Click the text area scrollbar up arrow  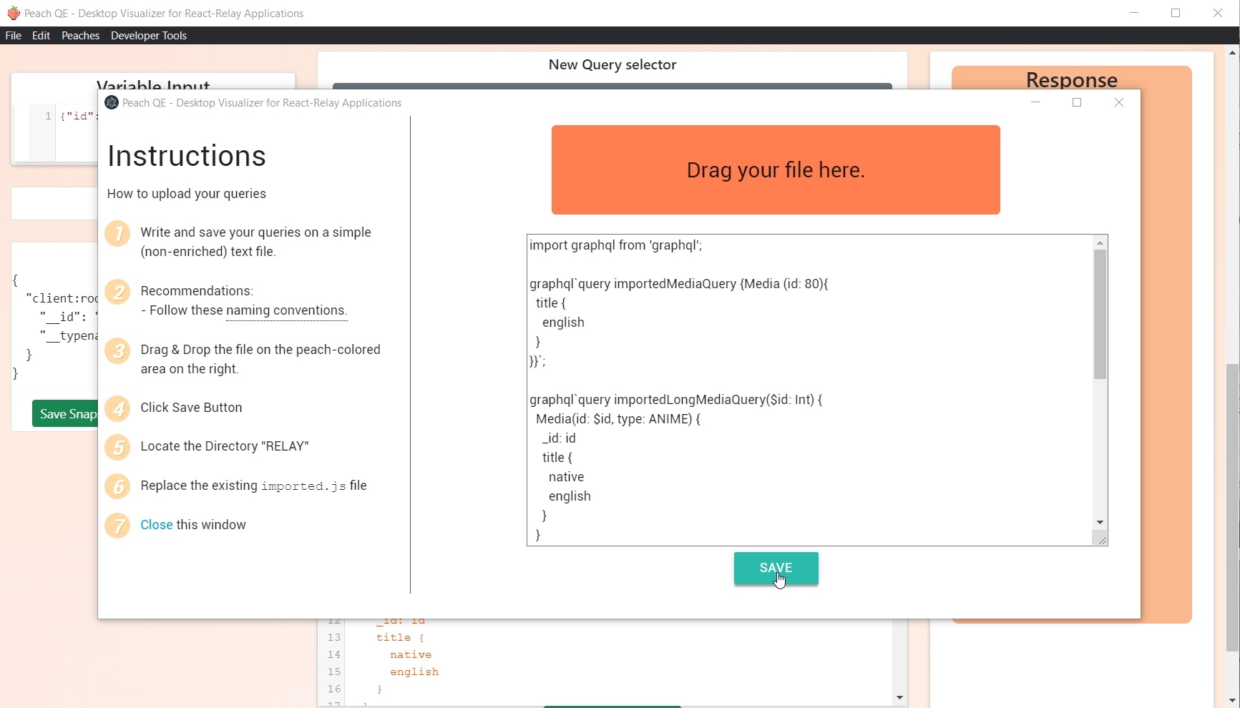1100,243
